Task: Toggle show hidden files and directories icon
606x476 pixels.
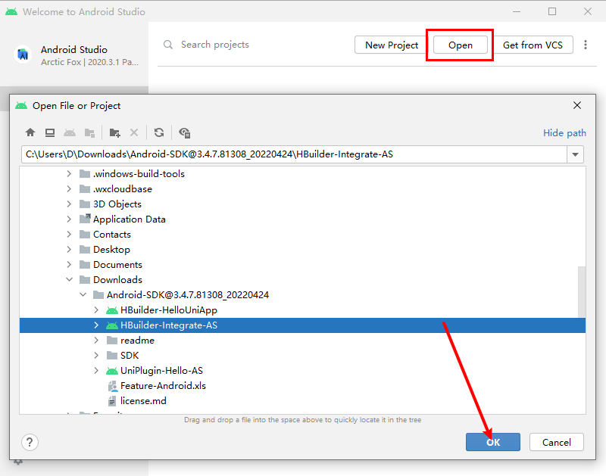Action: coord(185,132)
